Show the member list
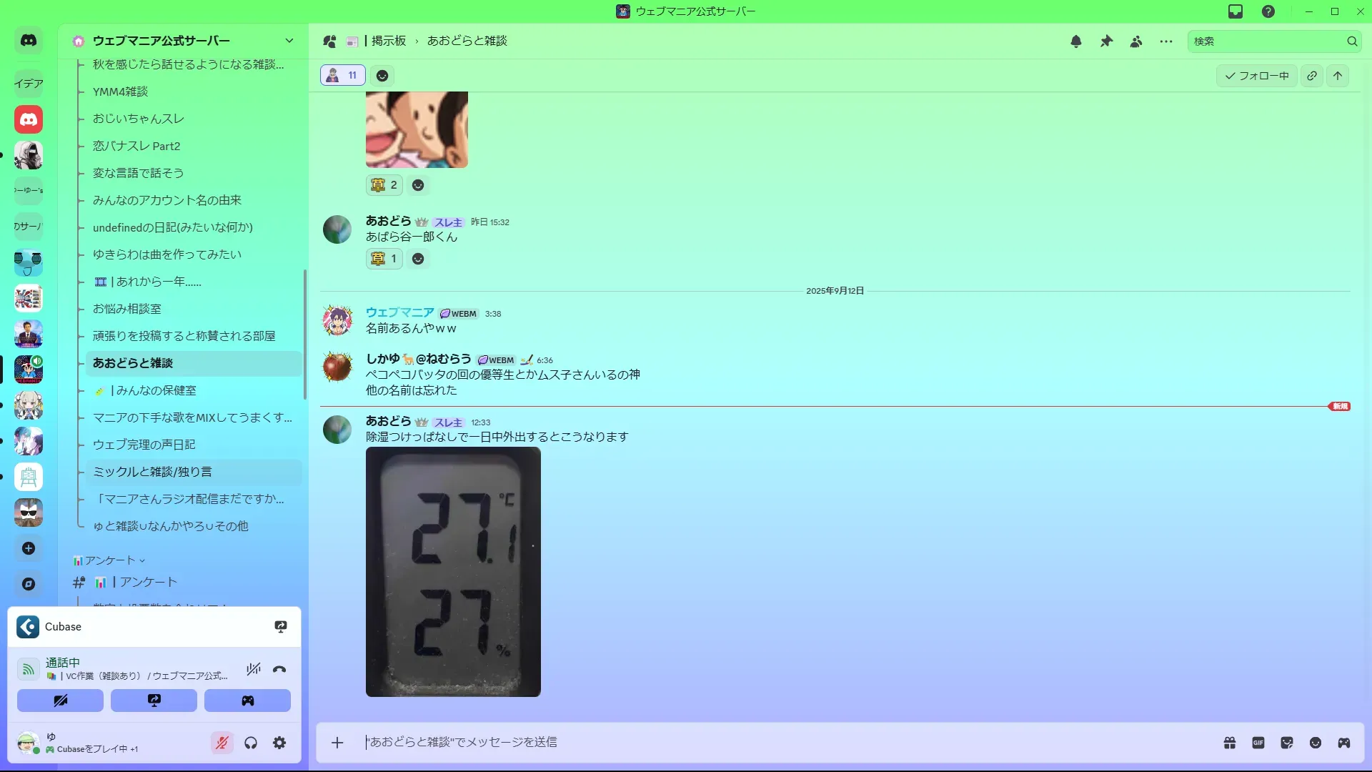1372x772 pixels. tap(1136, 41)
